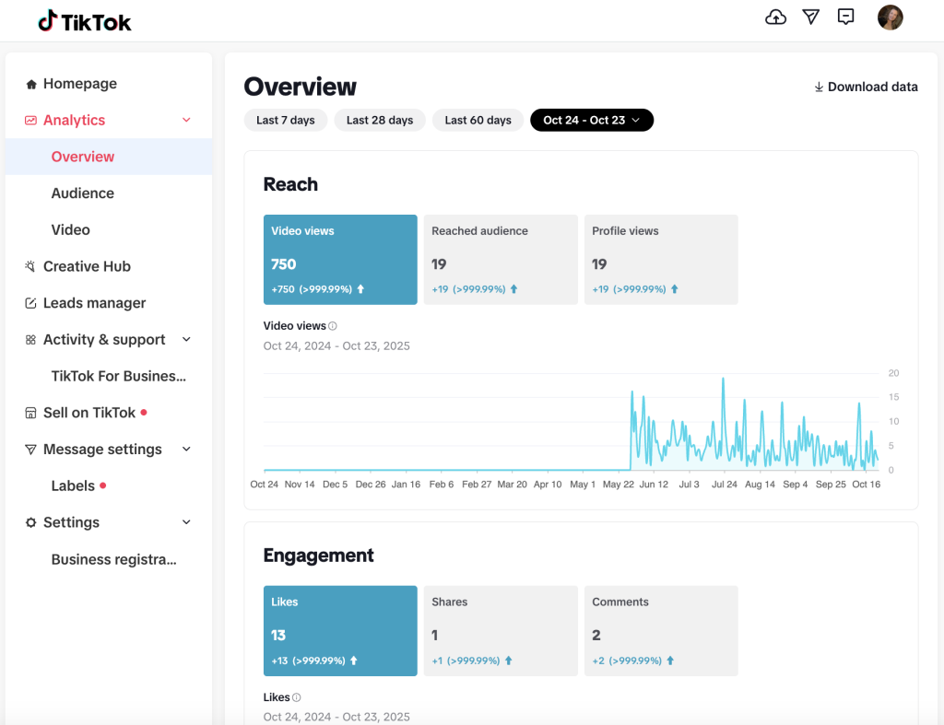This screenshot has height=725, width=944.
Task: Open the Leads manager
Action: click(x=94, y=302)
